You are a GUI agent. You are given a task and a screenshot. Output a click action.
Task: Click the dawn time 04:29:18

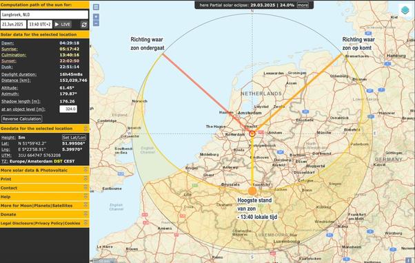pos(70,43)
